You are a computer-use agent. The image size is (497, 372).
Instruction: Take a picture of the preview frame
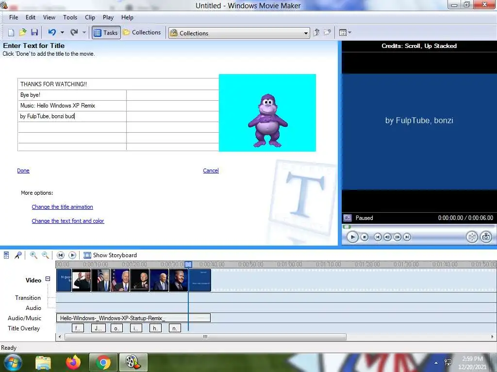tap(486, 237)
